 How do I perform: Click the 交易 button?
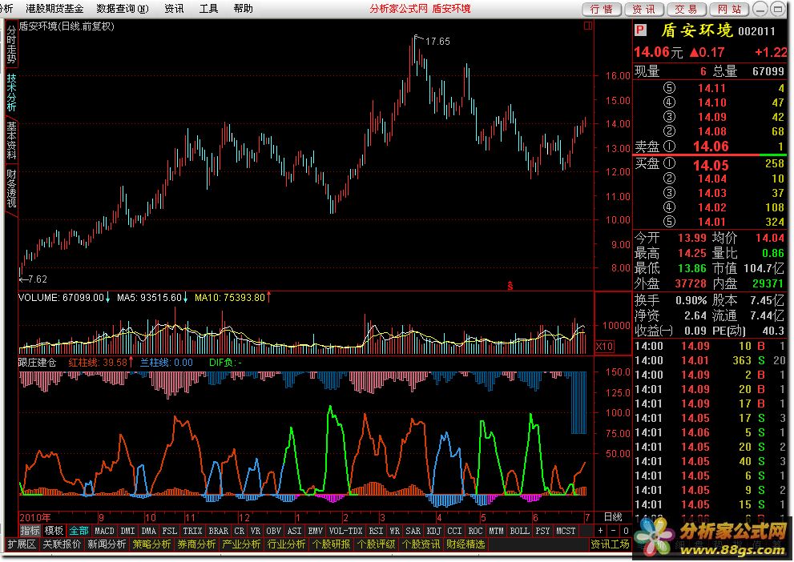[x=686, y=9]
